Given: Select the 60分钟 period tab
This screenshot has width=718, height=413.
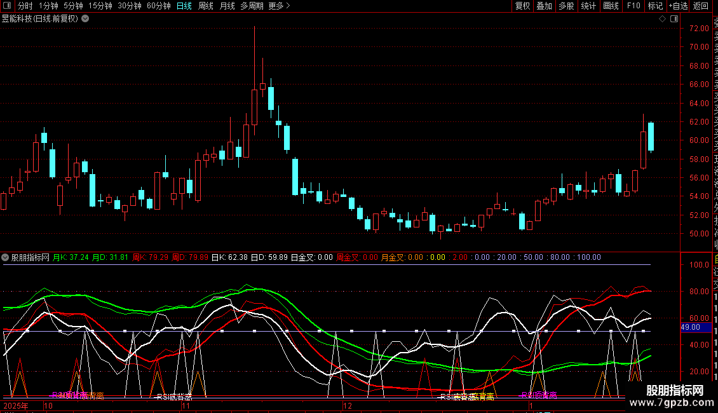Looking at the screenshot, I should (158, 6).
